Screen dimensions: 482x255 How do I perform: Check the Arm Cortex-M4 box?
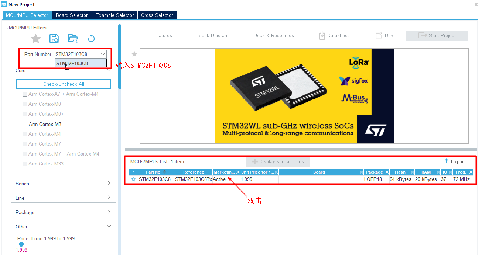(x=25, y=134)
